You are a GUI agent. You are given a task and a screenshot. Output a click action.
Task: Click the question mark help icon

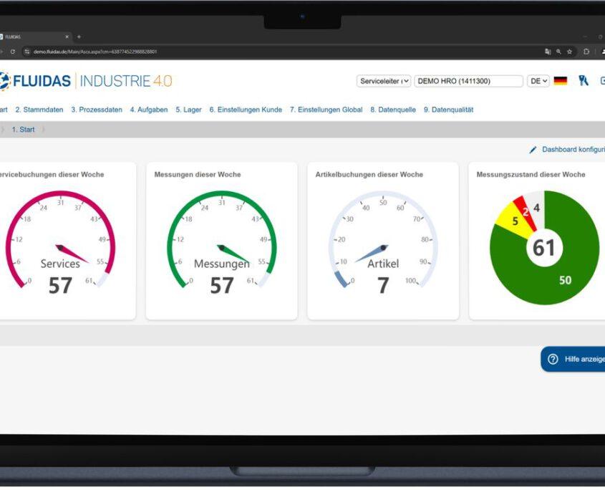(553, 359)
